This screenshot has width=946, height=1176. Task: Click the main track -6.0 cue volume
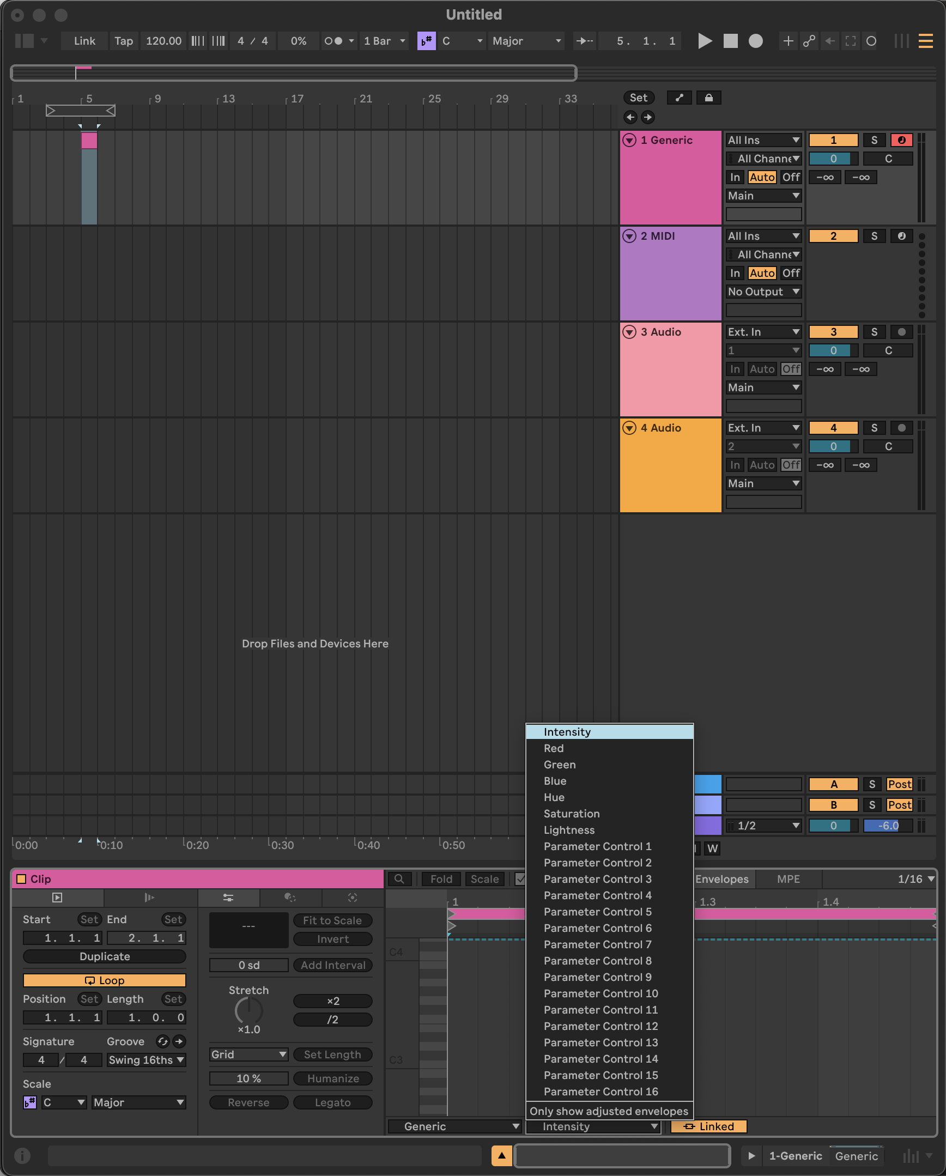[888, 826]
